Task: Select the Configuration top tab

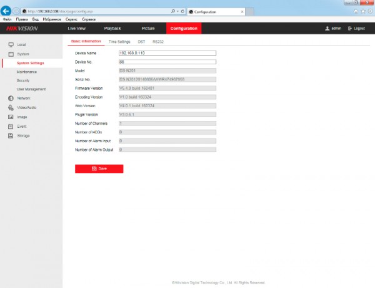Action: tap(184, 29)
